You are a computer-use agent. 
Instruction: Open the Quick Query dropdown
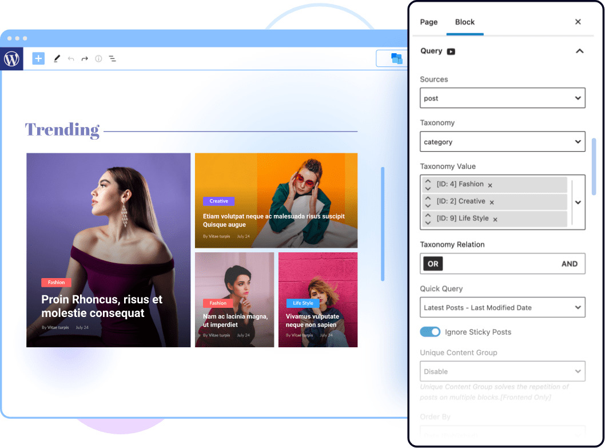[x=503, y=307]
